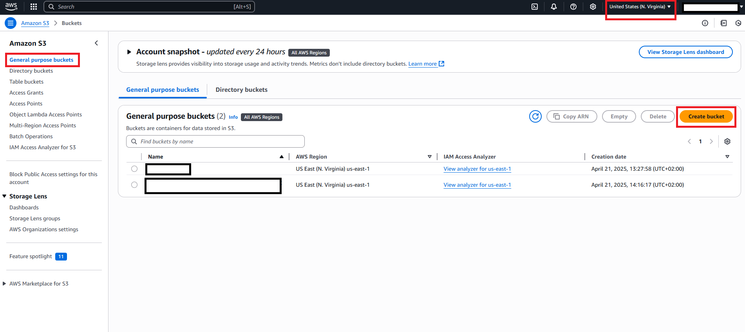Click the Create bucket button

click(x=706, y=116)
